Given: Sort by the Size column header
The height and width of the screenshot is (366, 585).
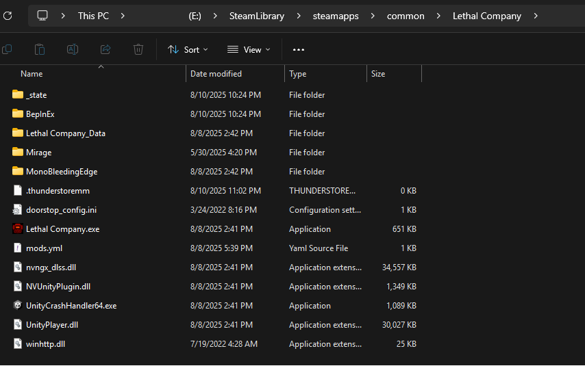Looking at the screenshot, I should [378, 74].
